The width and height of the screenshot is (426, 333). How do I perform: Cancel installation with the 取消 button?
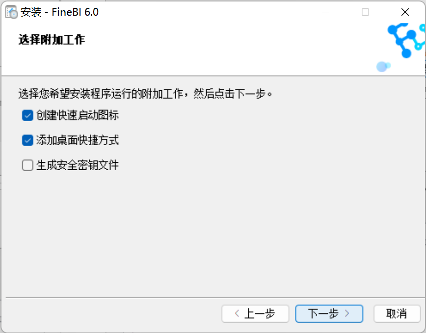[397, 314]
